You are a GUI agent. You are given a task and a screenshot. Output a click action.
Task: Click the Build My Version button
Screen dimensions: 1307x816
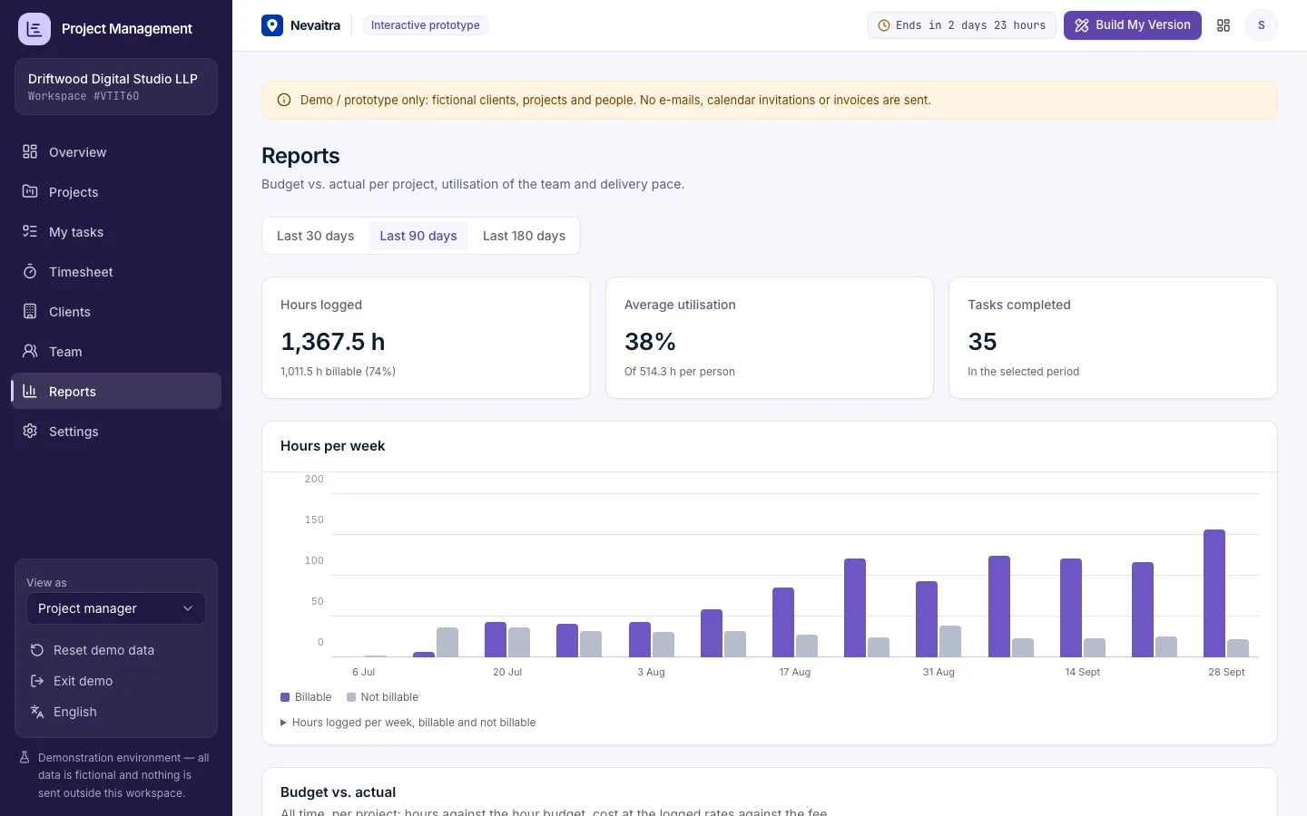click(x=1133, y=25)
